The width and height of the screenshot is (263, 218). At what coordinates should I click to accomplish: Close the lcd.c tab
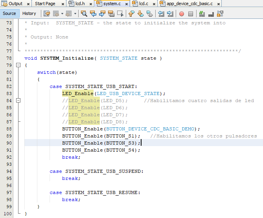click(154, 4)
